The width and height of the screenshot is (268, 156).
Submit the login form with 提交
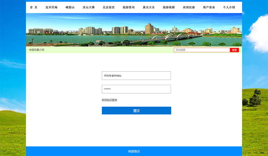[x=136, y=111]
